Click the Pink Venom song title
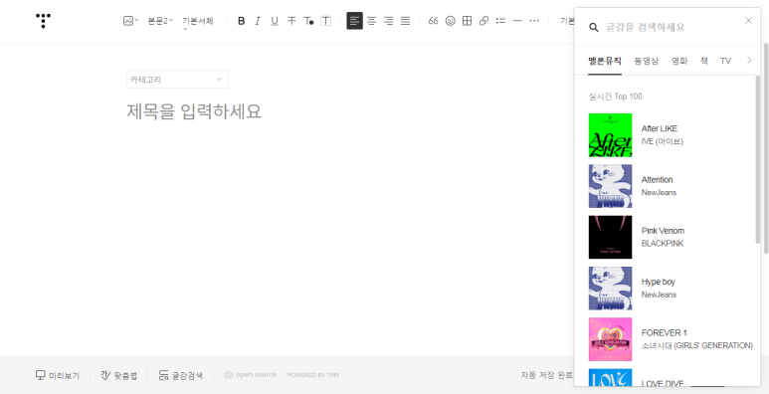Viewport: 769px width, 394px height. 663,231
